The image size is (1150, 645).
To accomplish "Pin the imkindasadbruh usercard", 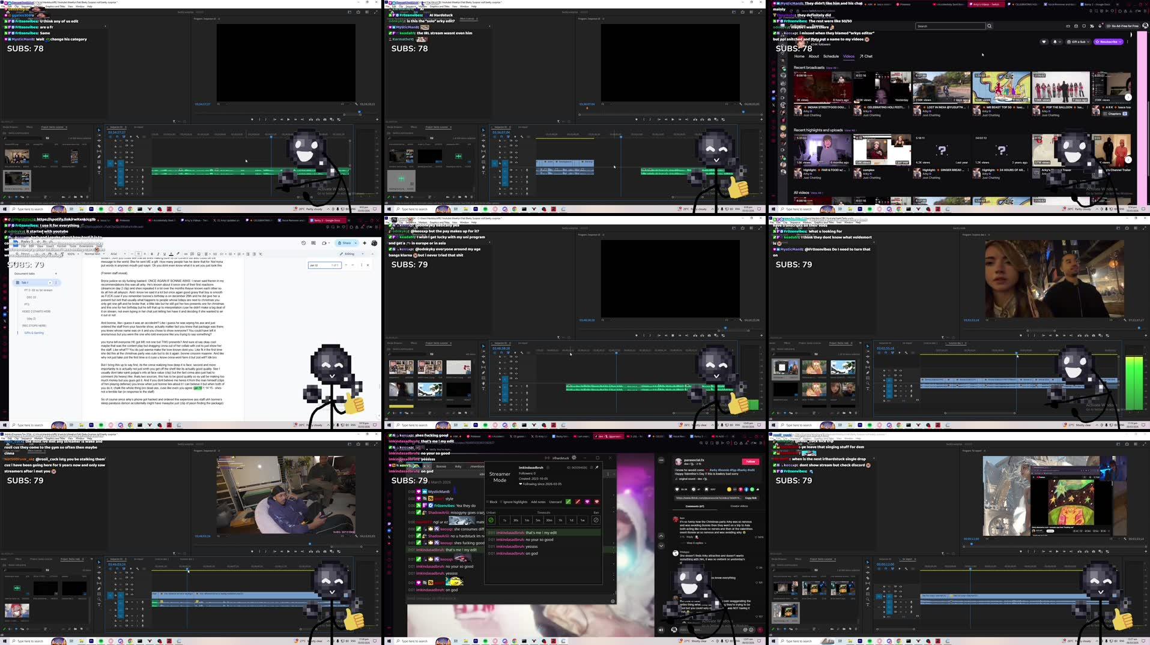I will click(x=597, y=467).
